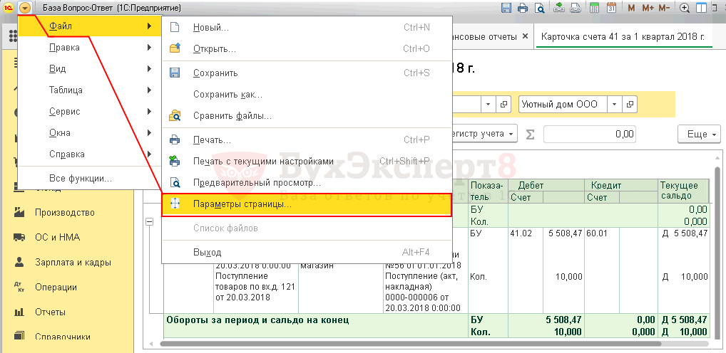Expand the dropdown arrow left of Уютный дом field
This screenshot has width=726, height=353.
pos(488,104)
